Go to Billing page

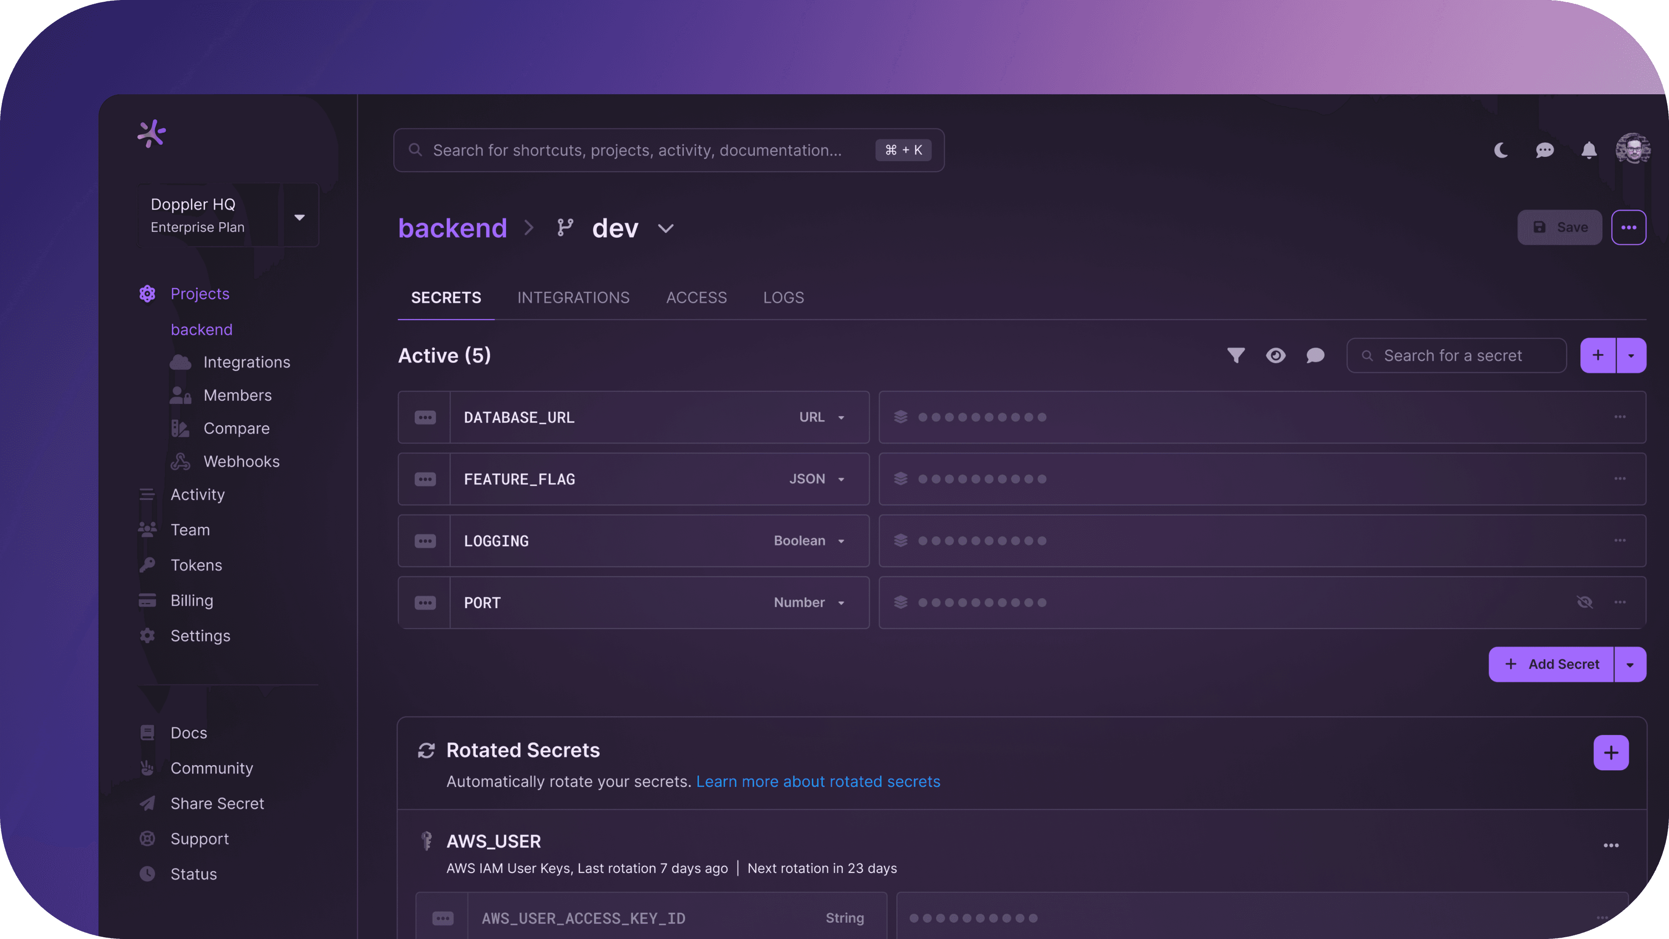pos(192,601)
